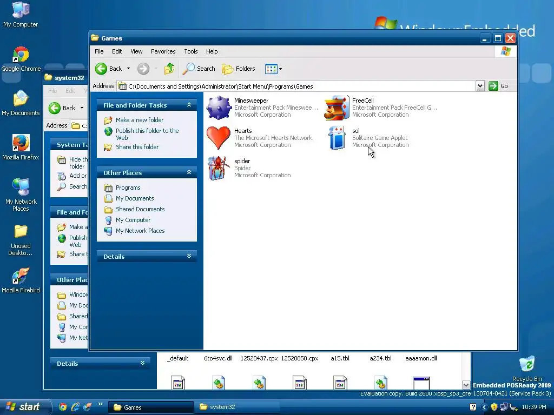
Task: Expand the Details panel in Games
Action: point(189,256)
